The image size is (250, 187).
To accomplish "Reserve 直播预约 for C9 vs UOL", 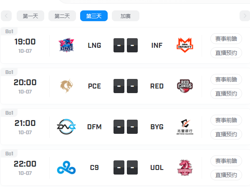I will point(226,175).
